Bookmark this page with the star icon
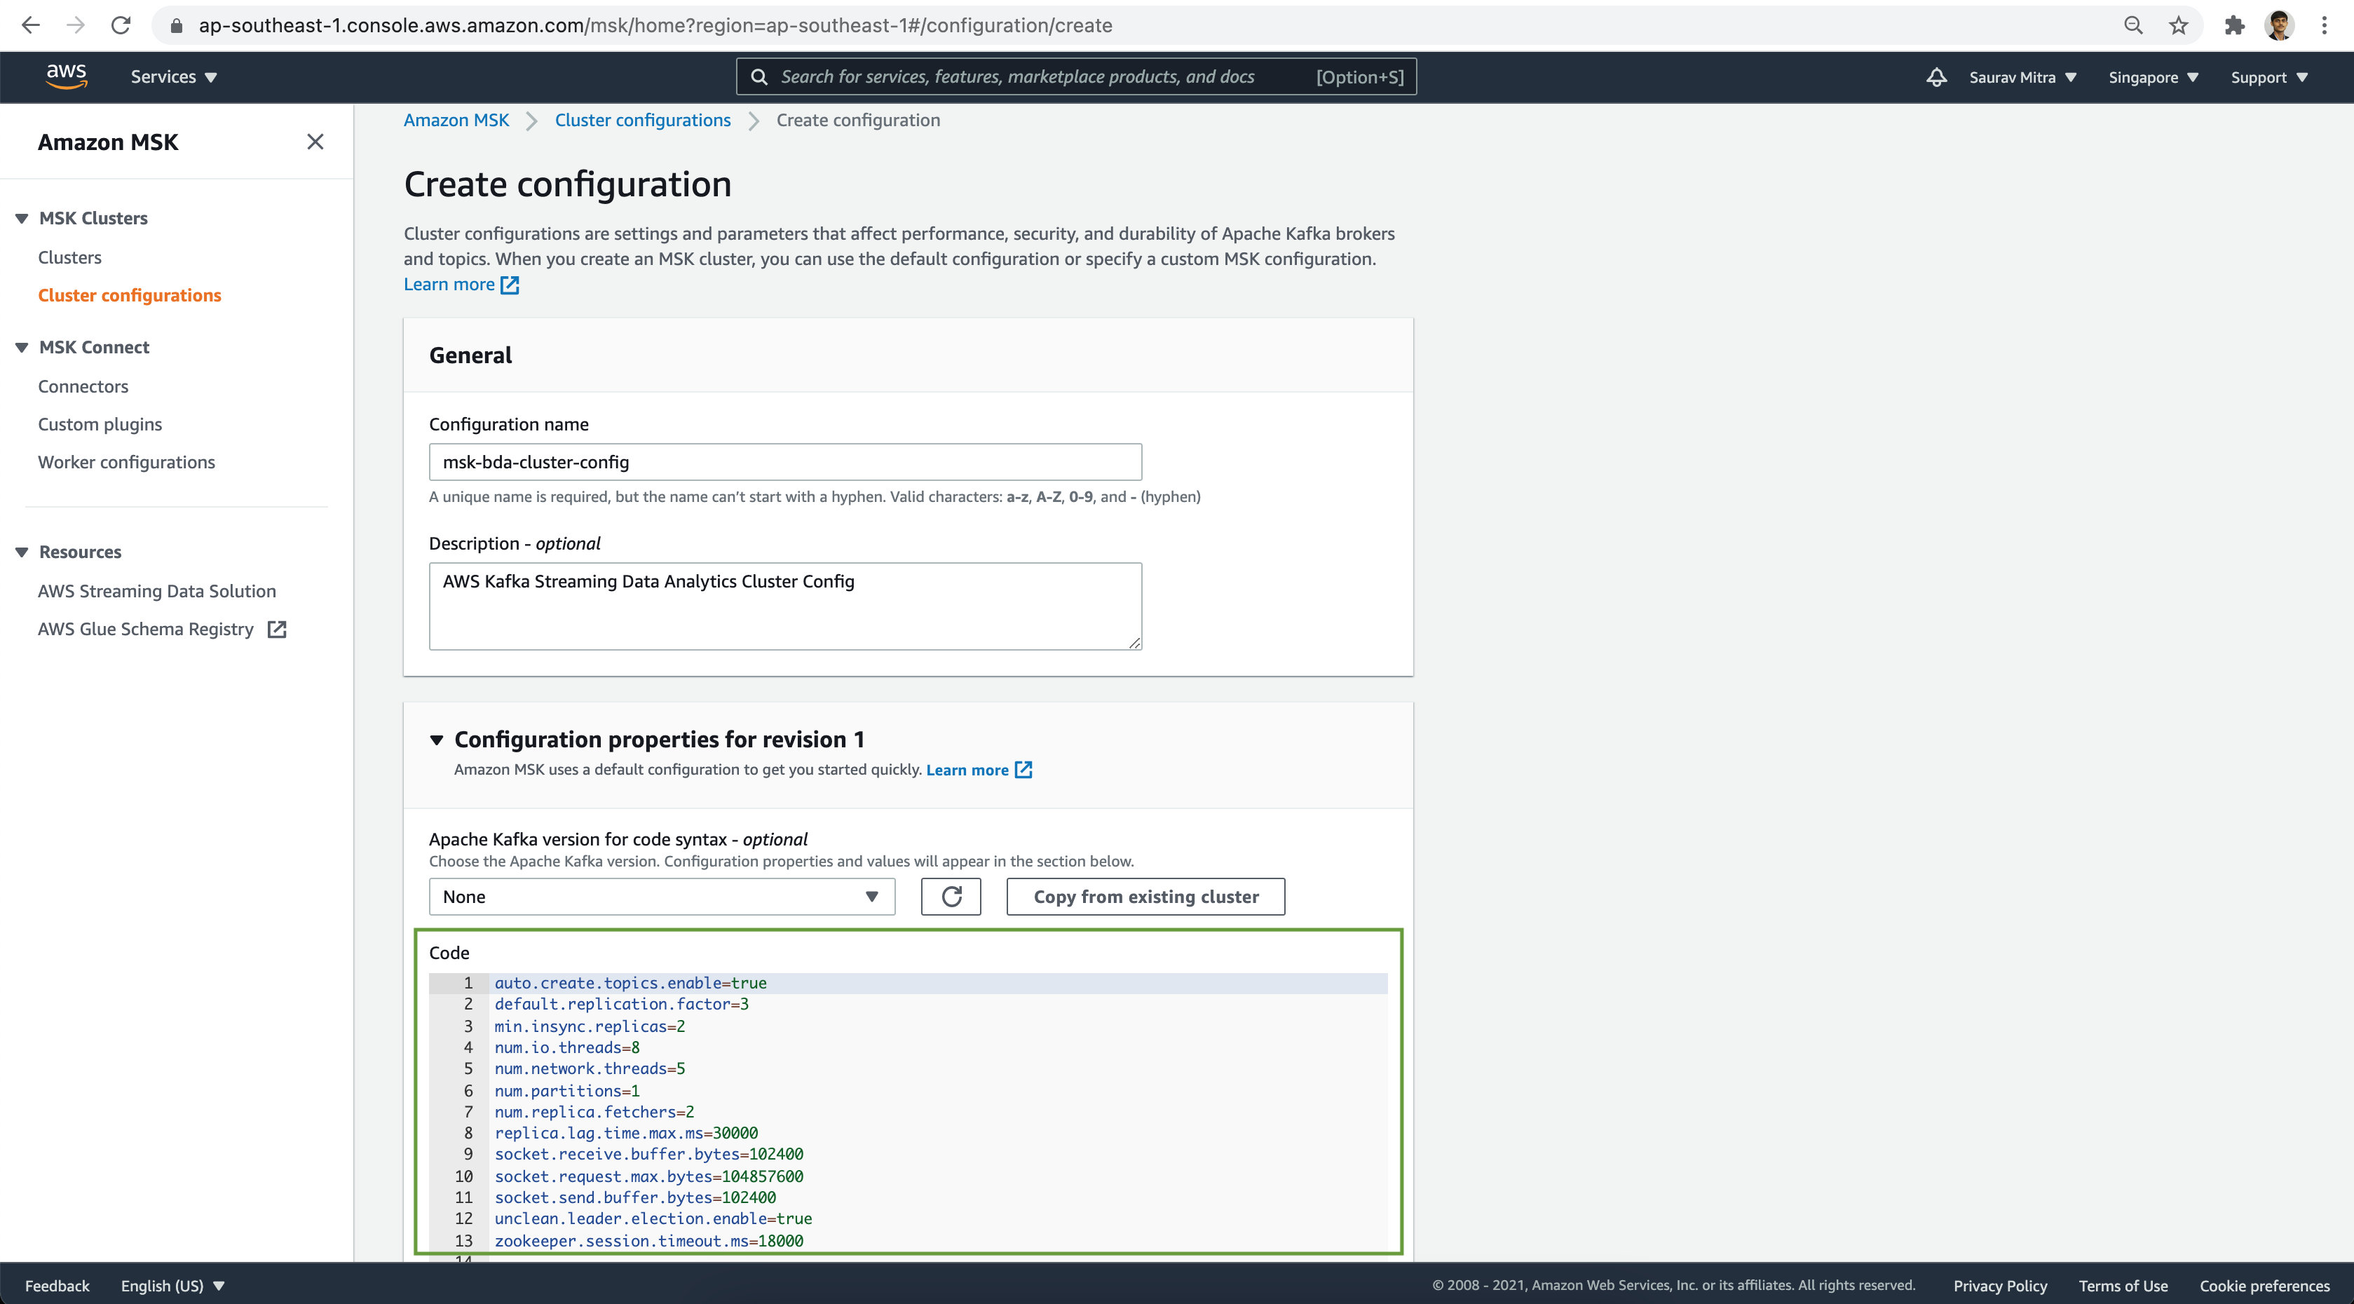 coord(2179,25)
